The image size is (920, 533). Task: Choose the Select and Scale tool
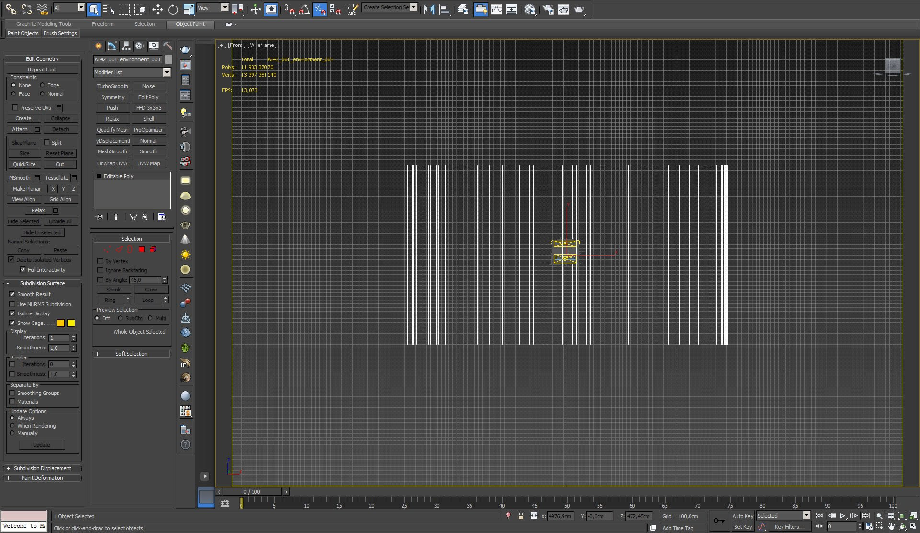(x=188, y=9)
